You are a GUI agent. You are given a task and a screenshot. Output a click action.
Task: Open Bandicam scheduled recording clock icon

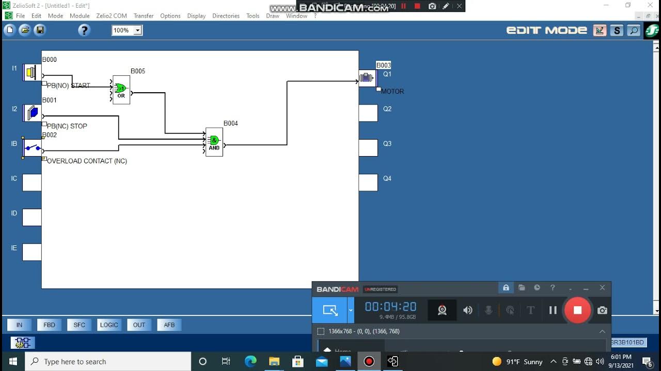click(537, 288)
